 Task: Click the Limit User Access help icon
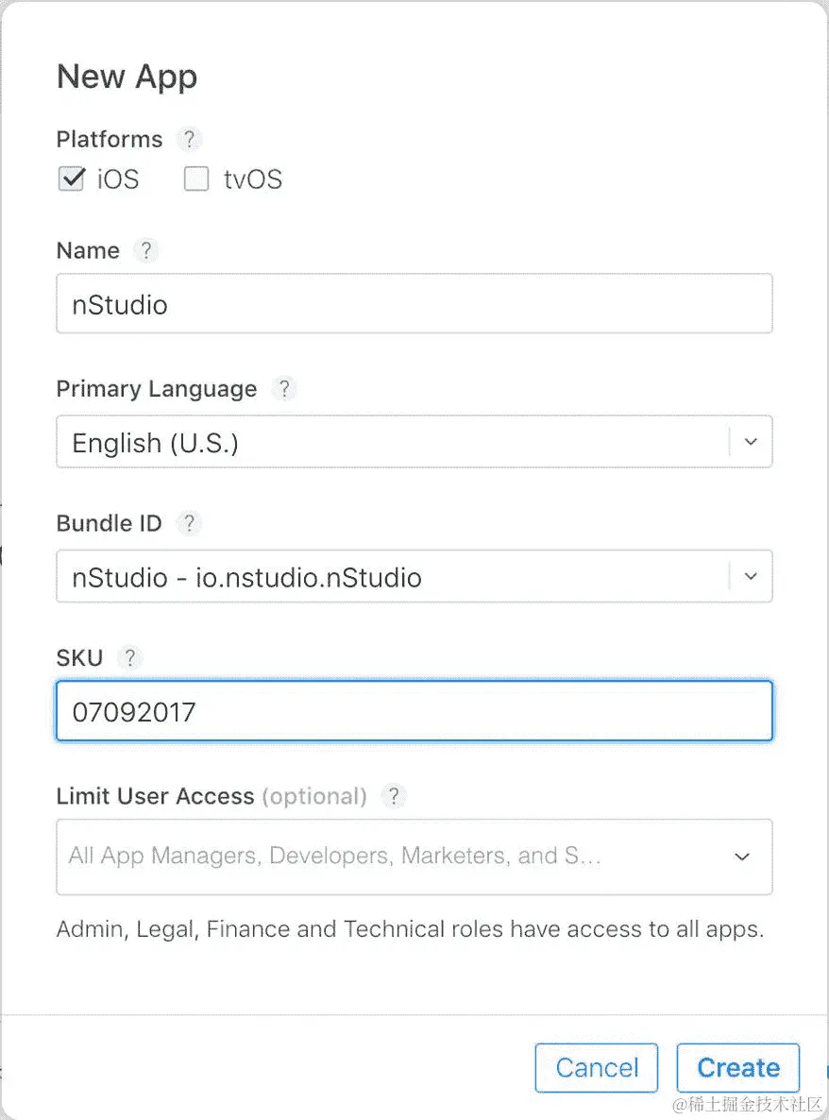click(393, 796)
